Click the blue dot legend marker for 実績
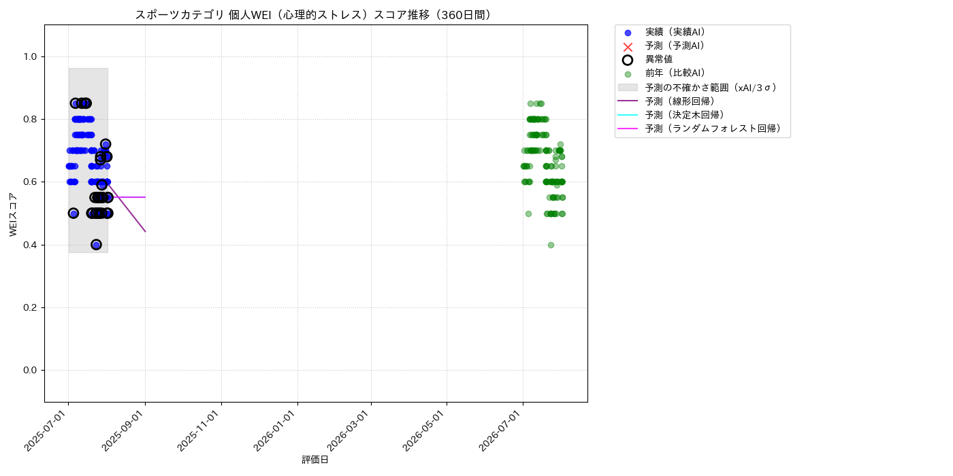Image resolution: width=953 pixels, height=476 pixels. click(628, 33)
